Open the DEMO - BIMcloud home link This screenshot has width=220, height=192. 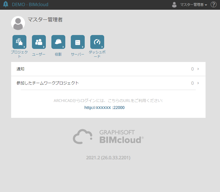(x=30, y=4)
